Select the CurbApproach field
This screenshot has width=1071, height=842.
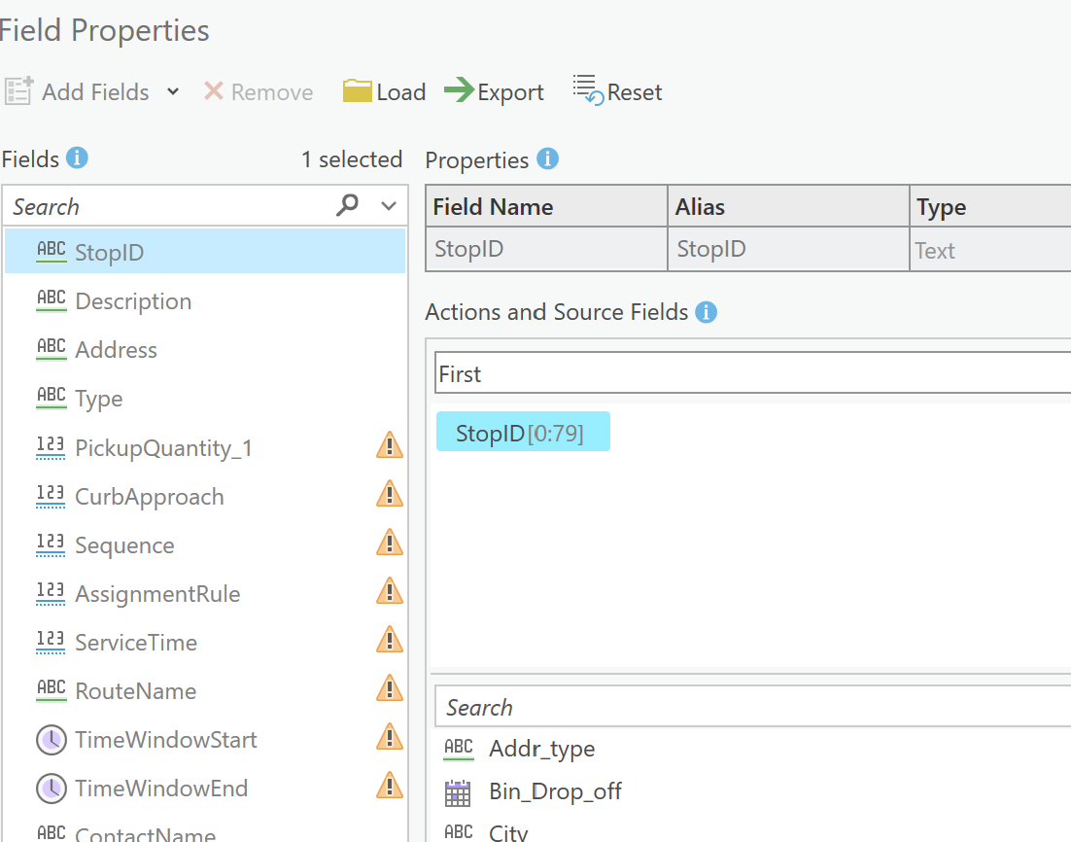tap(150, 497)
